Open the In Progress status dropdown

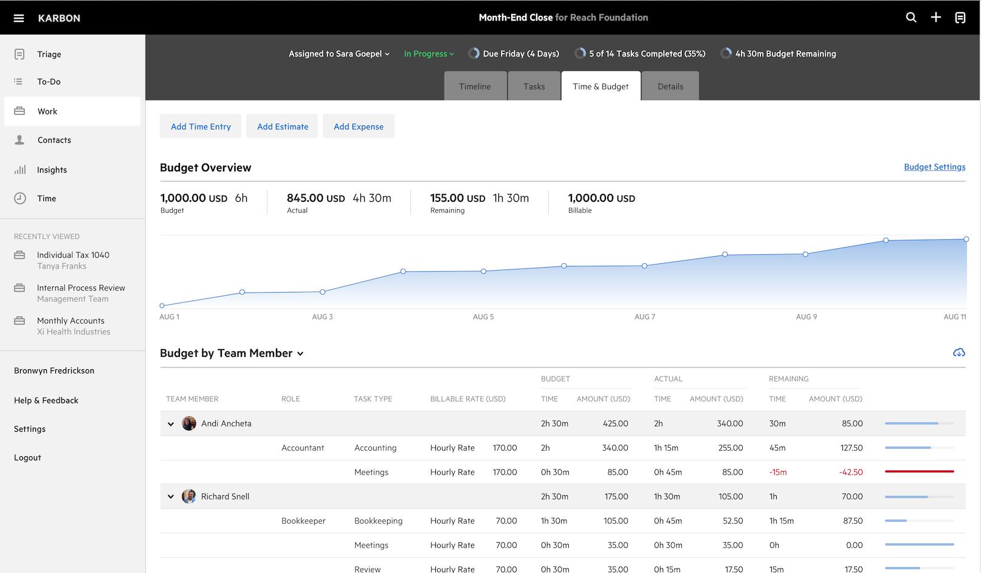(x=429, y=54)
